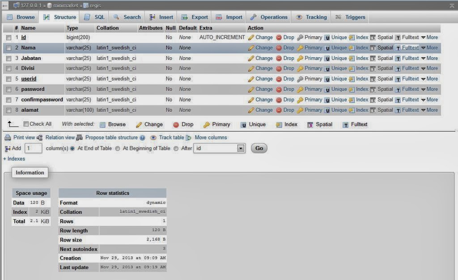This screenshot has width=458, height=280.
Task: Go to the Insert tab
Action: [x=161, y=17]
